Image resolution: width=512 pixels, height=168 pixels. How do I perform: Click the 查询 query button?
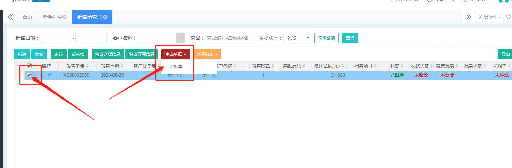[x=350, y=38]
